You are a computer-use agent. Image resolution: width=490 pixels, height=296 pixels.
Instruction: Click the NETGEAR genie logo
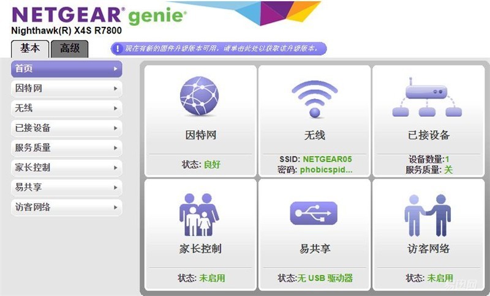[x=99, y=16]
